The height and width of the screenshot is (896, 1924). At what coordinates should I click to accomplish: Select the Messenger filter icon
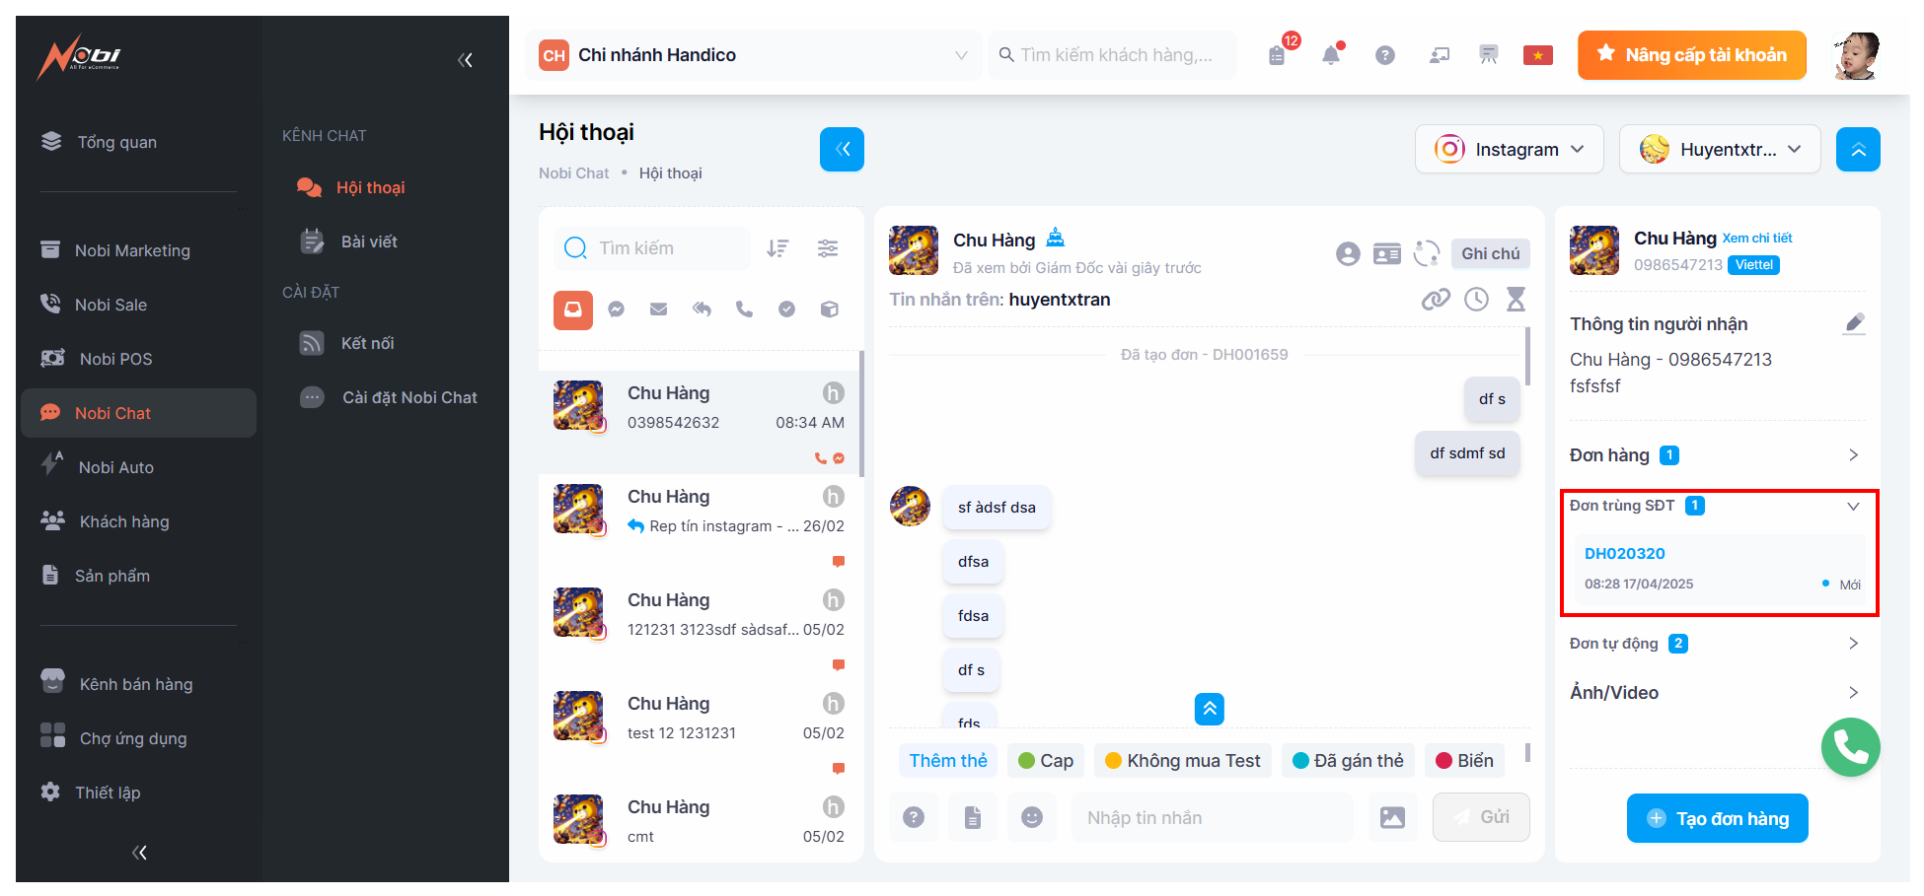tap(617, 310)
